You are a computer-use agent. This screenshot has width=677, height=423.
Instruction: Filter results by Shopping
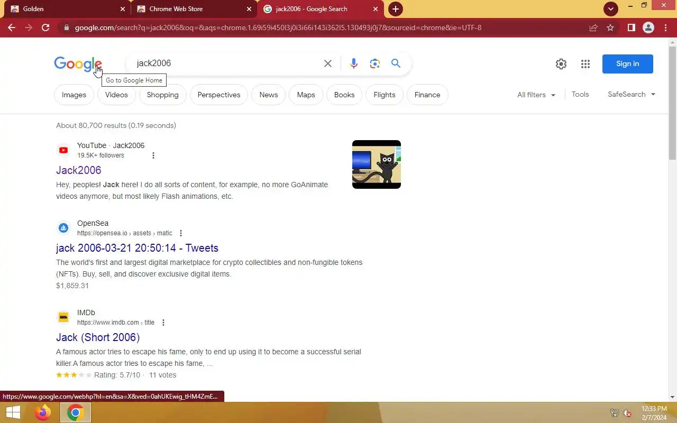[x=162, y=95]
